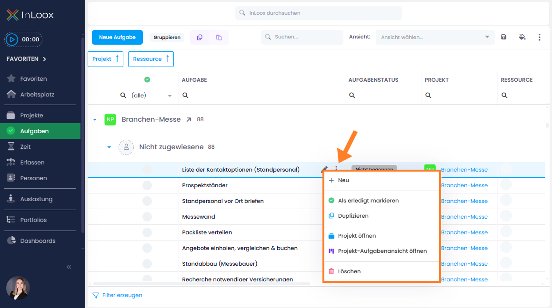Click the horizontal scrollbar below task list

(201, 283)
